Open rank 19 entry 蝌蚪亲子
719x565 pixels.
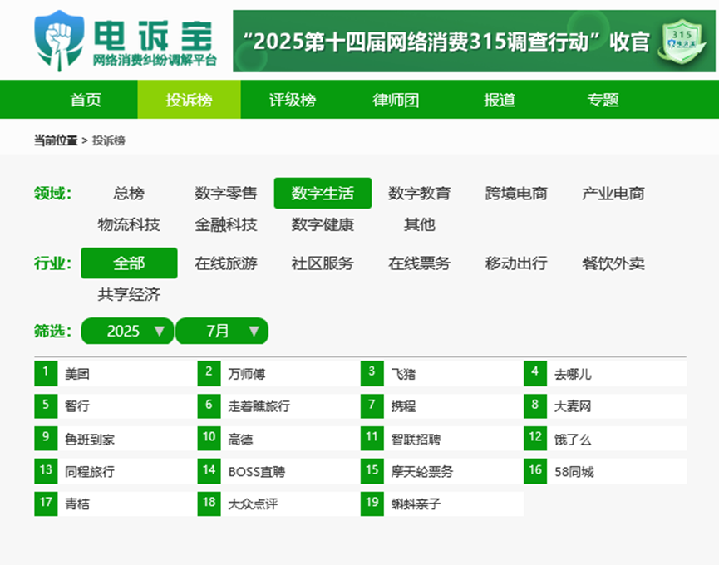point(442,504)
